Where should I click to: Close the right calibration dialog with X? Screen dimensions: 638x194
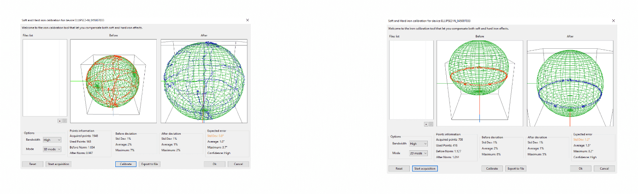coord(613,21)
